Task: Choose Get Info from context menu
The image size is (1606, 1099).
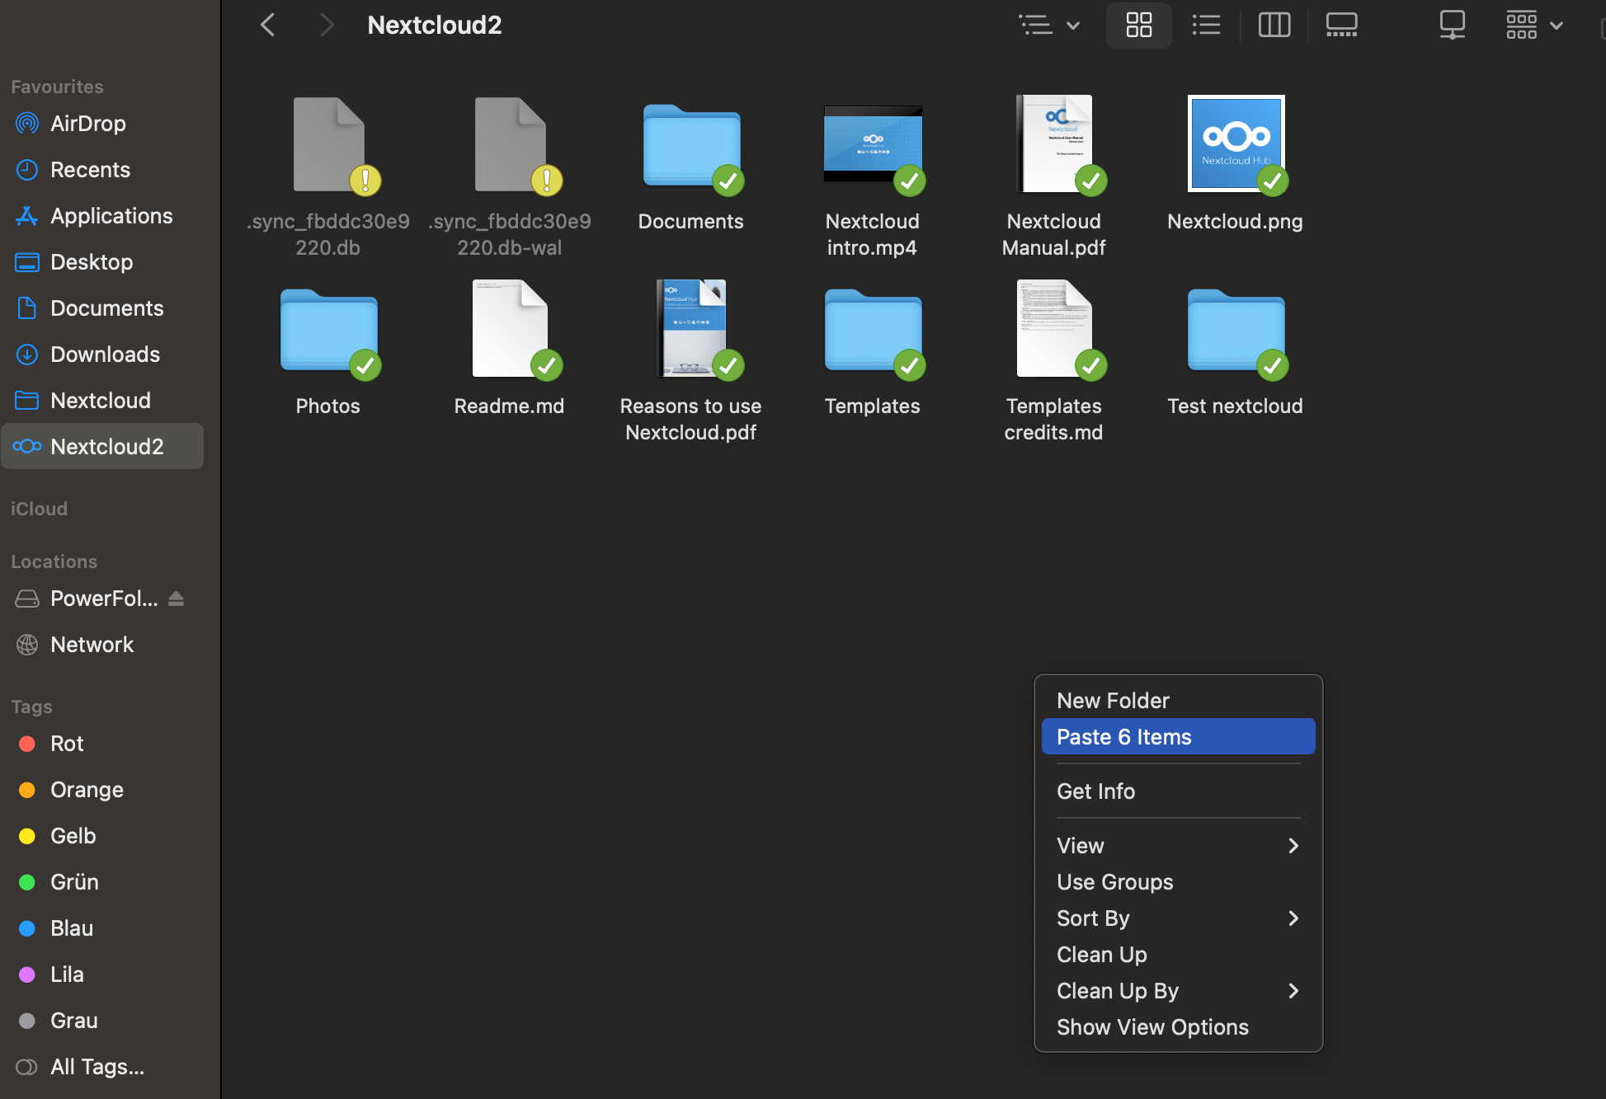Action: 1178,791
